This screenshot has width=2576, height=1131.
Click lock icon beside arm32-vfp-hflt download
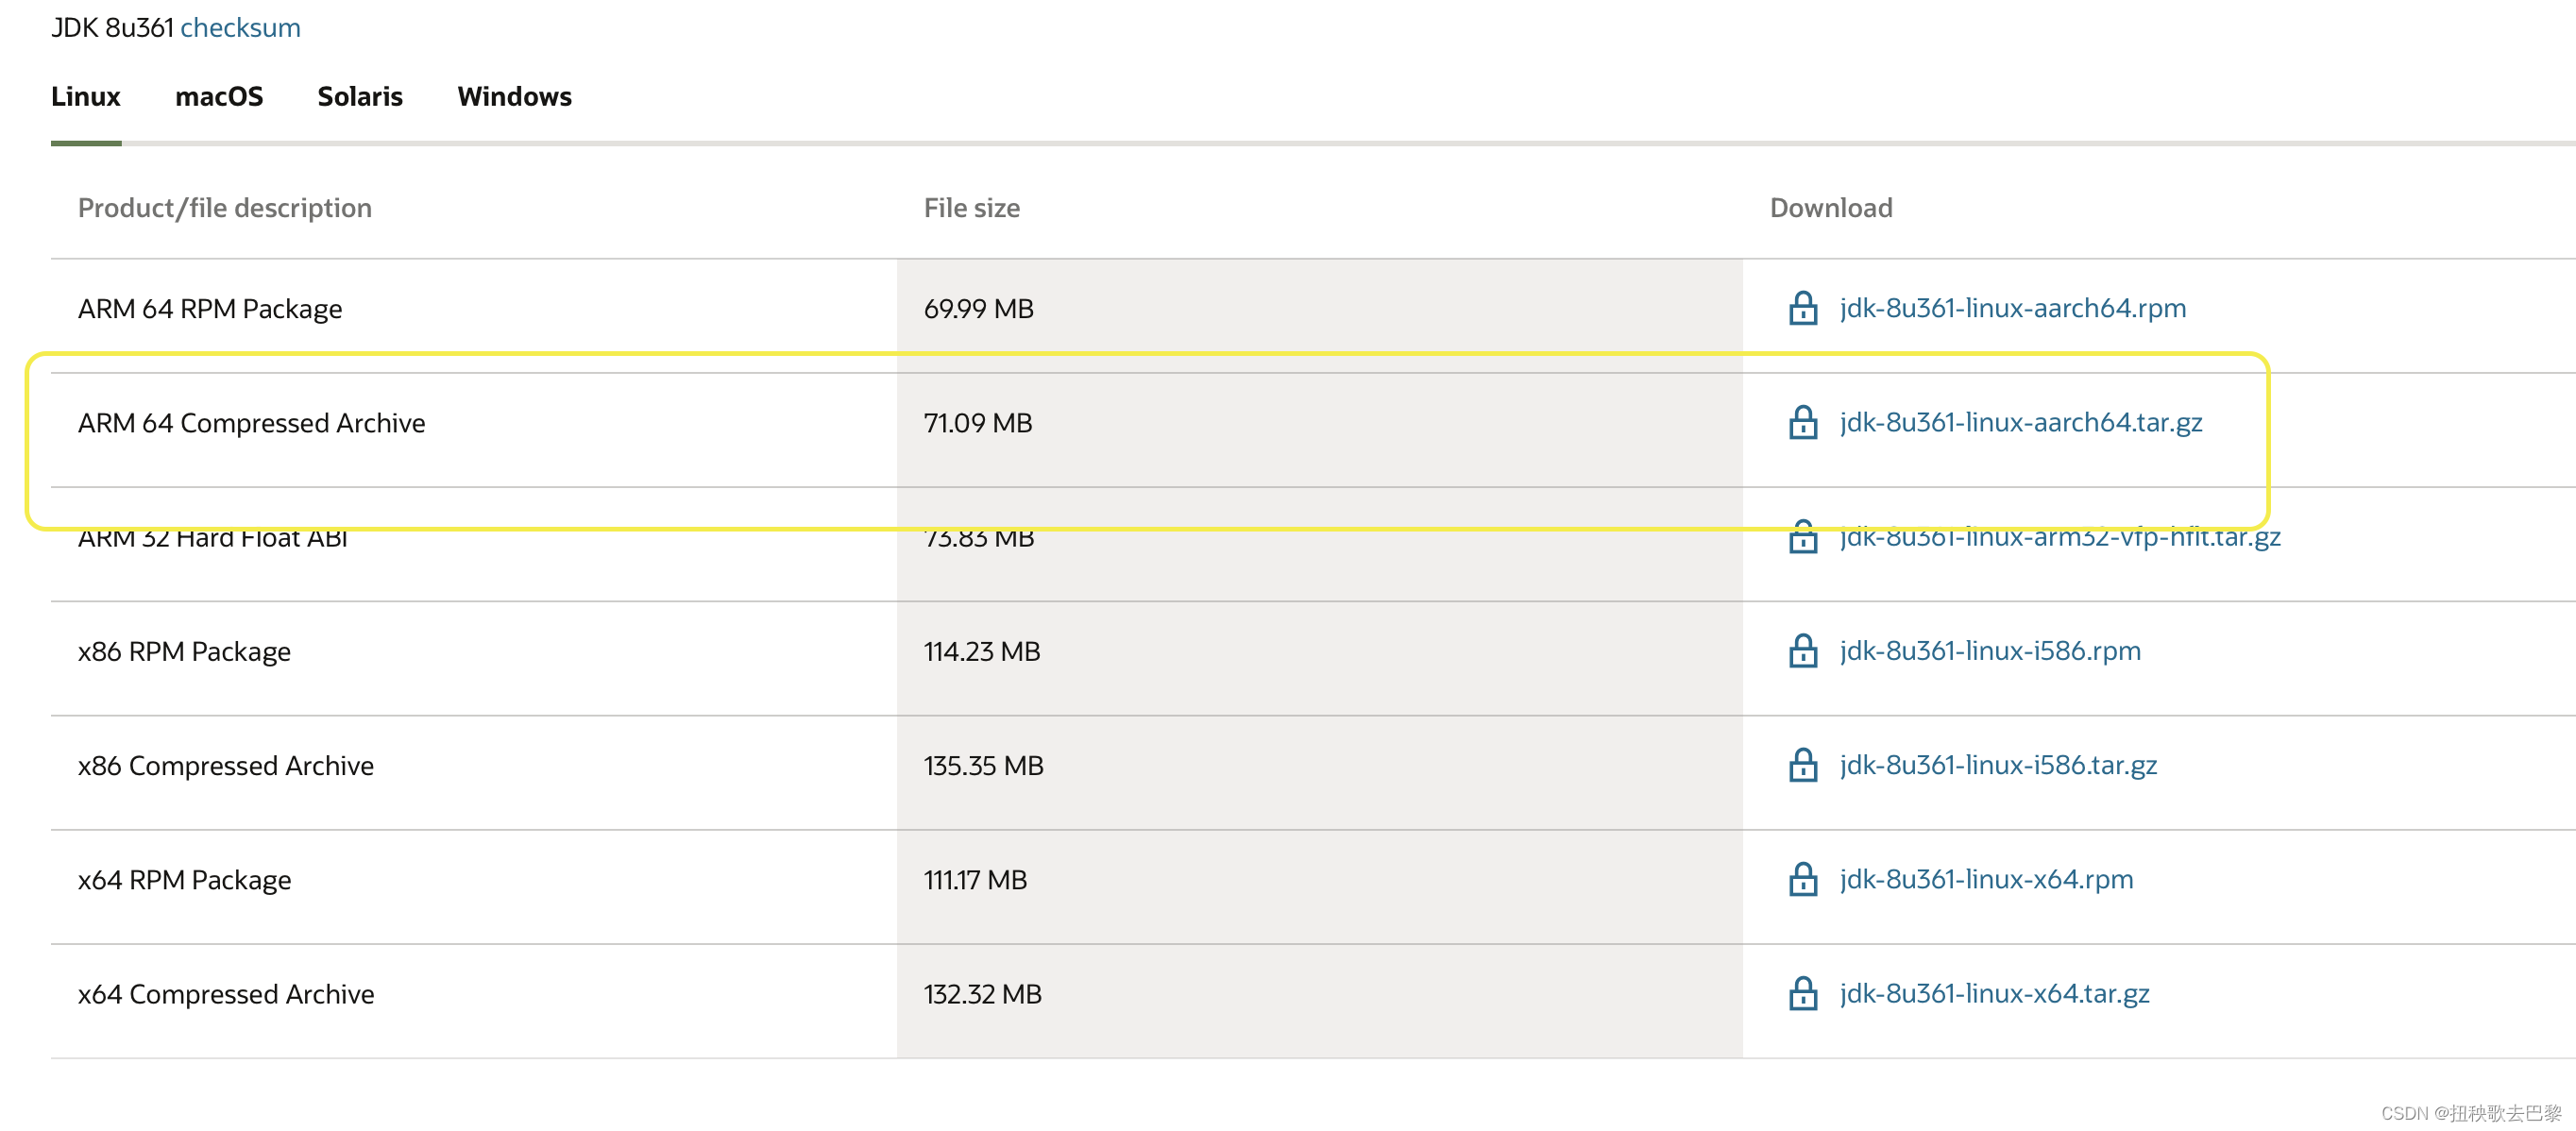pyautogui.click(x=1802, y=539)
